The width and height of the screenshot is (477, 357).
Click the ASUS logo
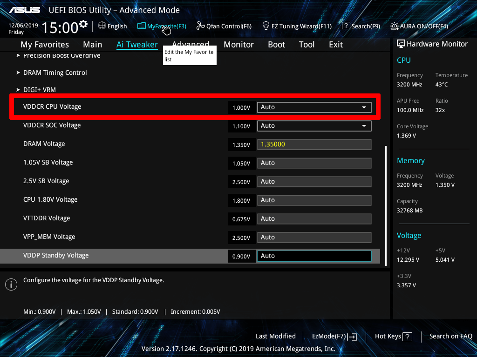pyautogui.click(x=25, y=10)
